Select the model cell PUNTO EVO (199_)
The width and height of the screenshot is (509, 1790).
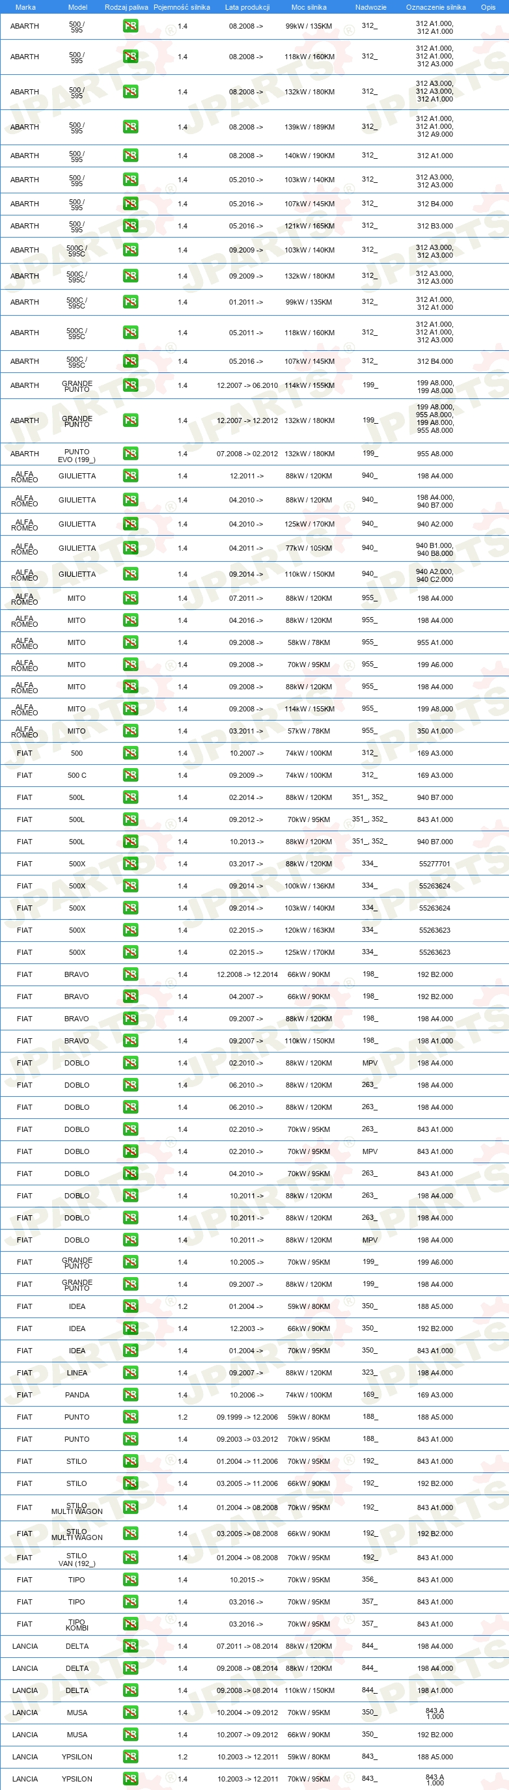(77, 456)
